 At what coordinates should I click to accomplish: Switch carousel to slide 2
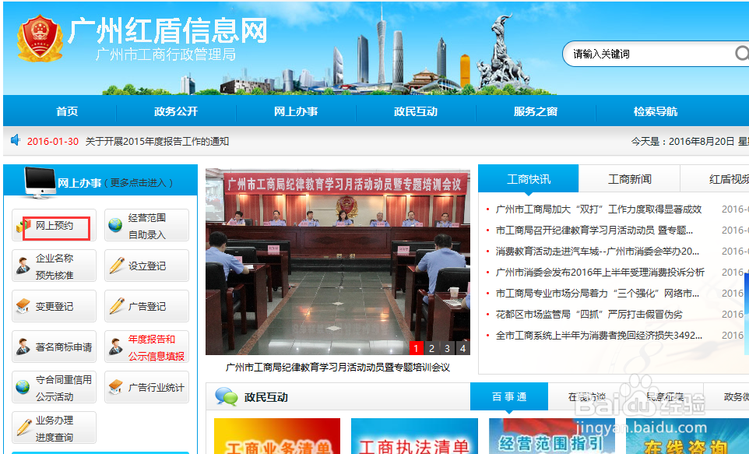tap(431, 348)
